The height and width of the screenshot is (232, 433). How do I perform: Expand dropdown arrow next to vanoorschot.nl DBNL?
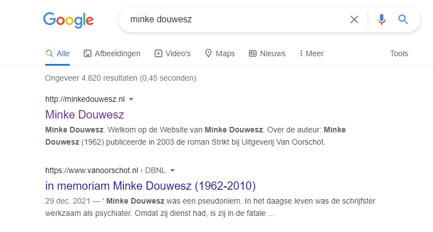pyautogui.click(x=172, y=170)
